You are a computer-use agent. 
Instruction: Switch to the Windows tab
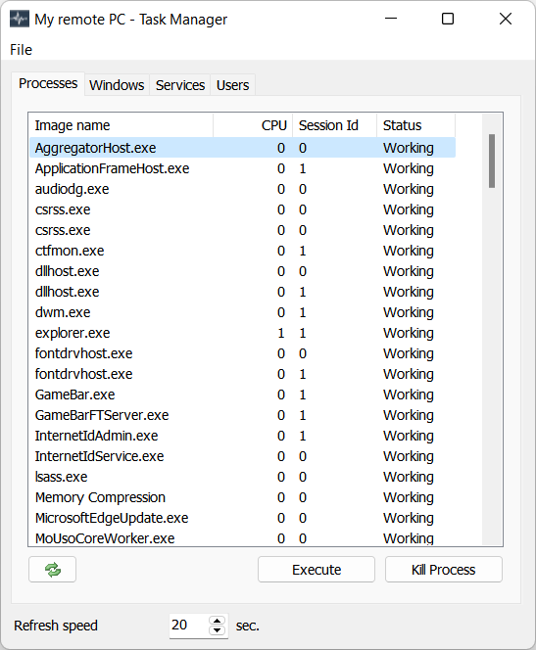pos(117,85)
